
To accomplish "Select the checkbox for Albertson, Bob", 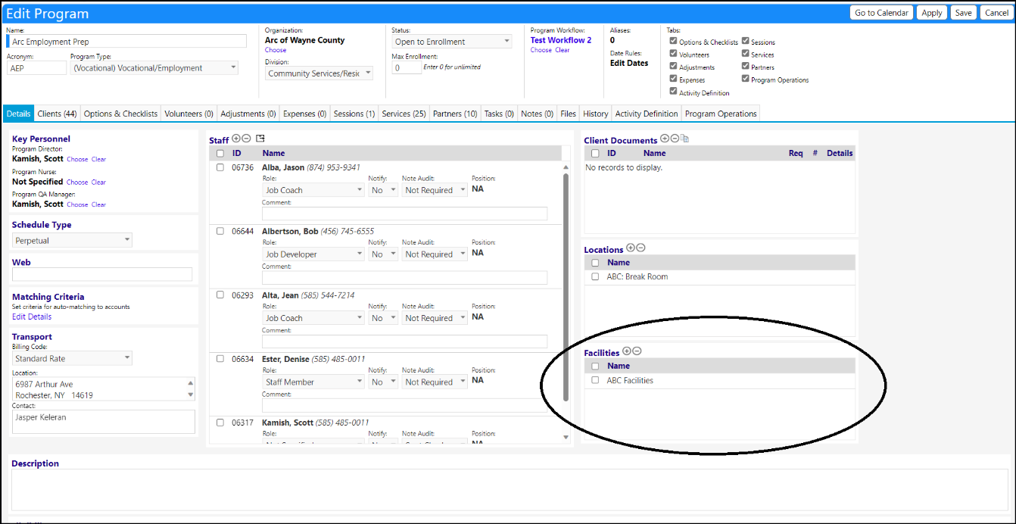I will (220, 231).
